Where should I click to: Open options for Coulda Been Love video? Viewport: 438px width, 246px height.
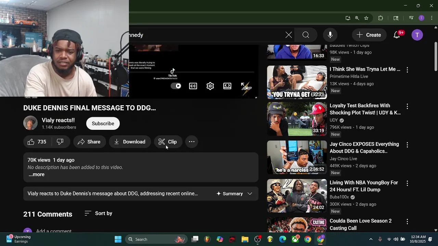point(407,222)
